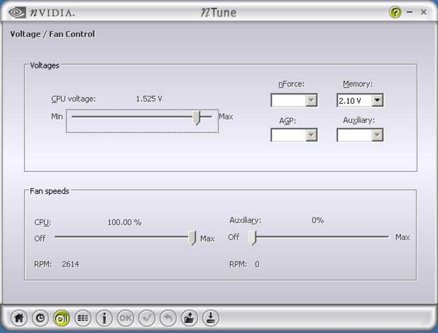Click the CPU fan RPM reading 2614
Viewport: 438px width, 333px height.
click(x=70, y=264)
